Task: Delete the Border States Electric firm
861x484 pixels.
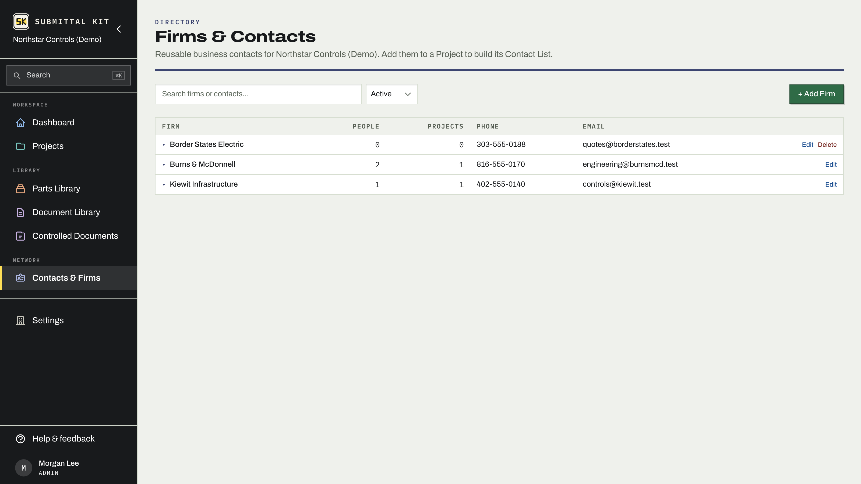Action: 827,145
